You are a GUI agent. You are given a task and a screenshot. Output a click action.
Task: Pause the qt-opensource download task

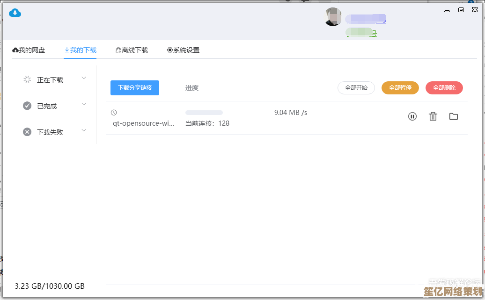[412, 116]
